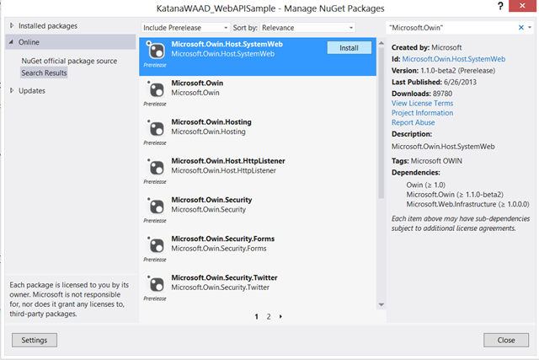Select NuGet official package source

69,61
